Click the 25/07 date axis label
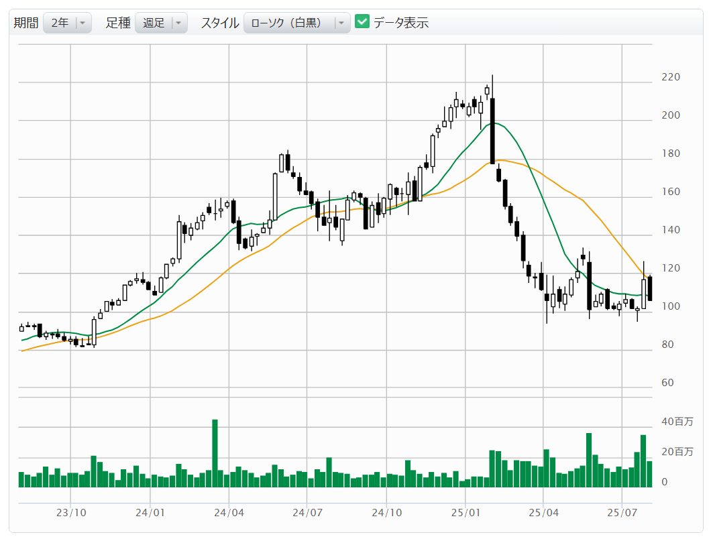Screen dimensions: 711x541 [x=622, y=513]
